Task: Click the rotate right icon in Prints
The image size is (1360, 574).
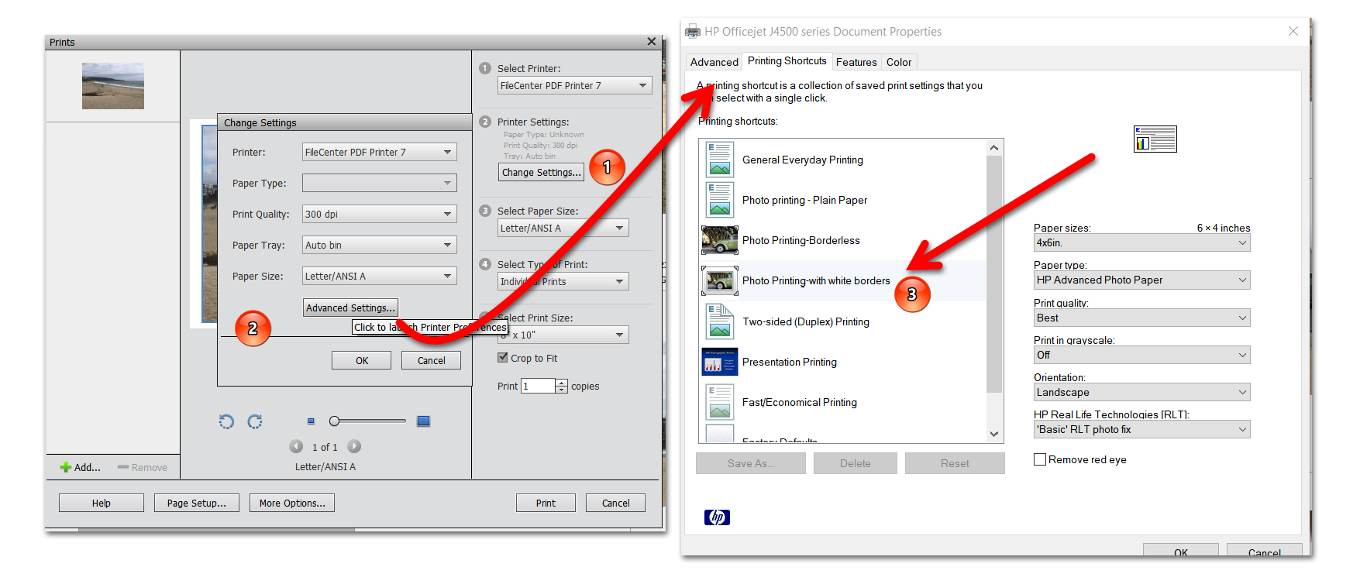Action: click(255, 421)
